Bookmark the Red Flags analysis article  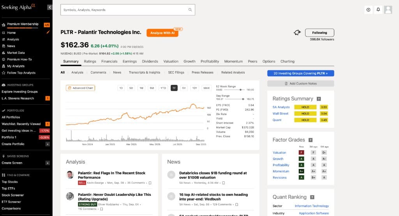(150, 183)
